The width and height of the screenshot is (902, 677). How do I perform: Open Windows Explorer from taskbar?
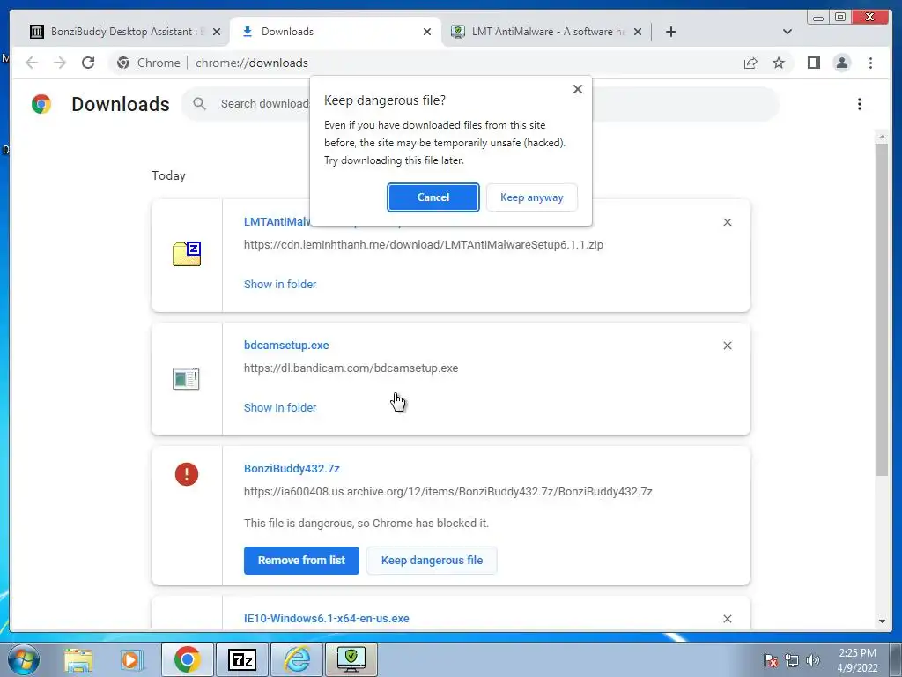tap(78, 659)
